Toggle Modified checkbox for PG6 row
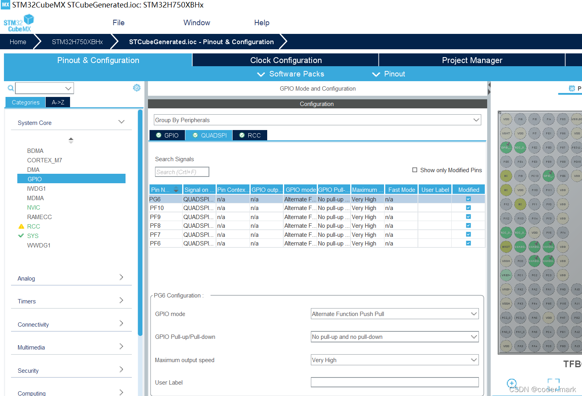The width and height of the screenshot is (582, 396). pos(468,199)
